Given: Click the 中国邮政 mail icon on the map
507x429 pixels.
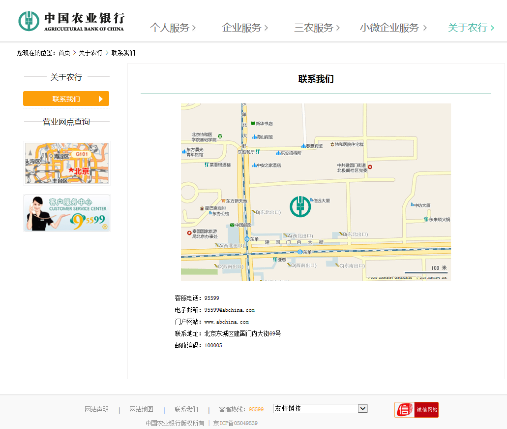Looking at the screenshot, I should coord(232,225).
